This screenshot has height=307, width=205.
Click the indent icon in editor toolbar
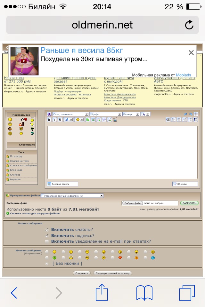click(x=168, y=120)
